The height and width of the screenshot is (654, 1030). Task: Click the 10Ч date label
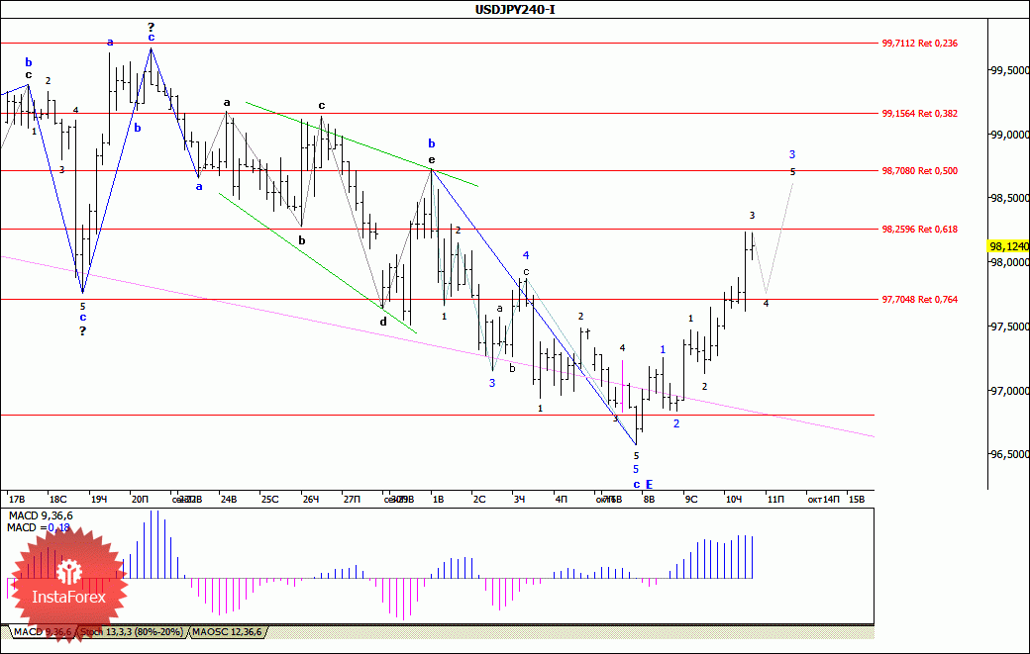pos(734,500)
